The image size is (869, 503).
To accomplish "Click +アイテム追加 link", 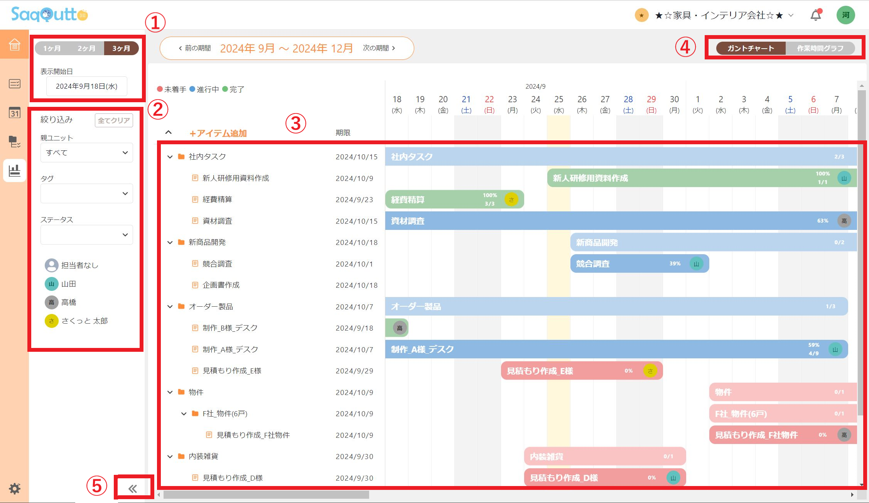I will 218,133.
